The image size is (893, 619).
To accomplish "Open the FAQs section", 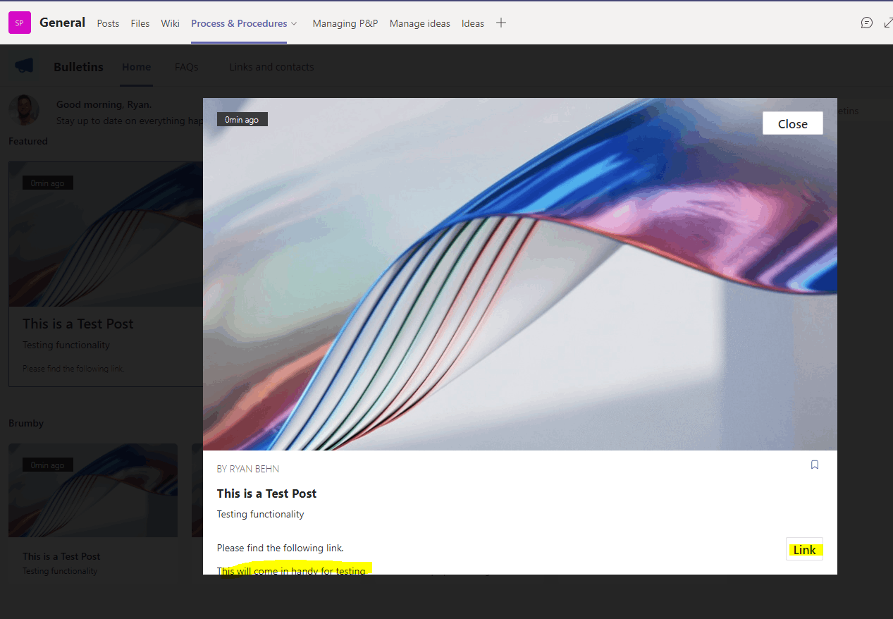I will 187,67.
